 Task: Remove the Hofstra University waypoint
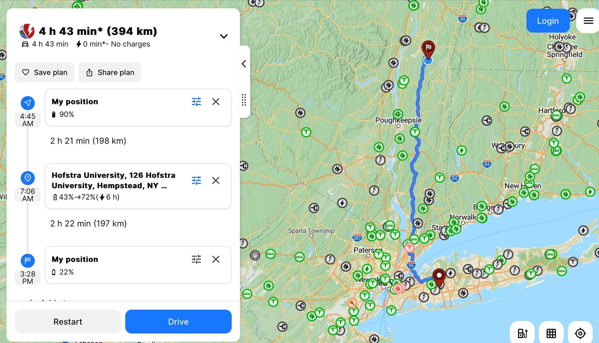tap(216, 180)
